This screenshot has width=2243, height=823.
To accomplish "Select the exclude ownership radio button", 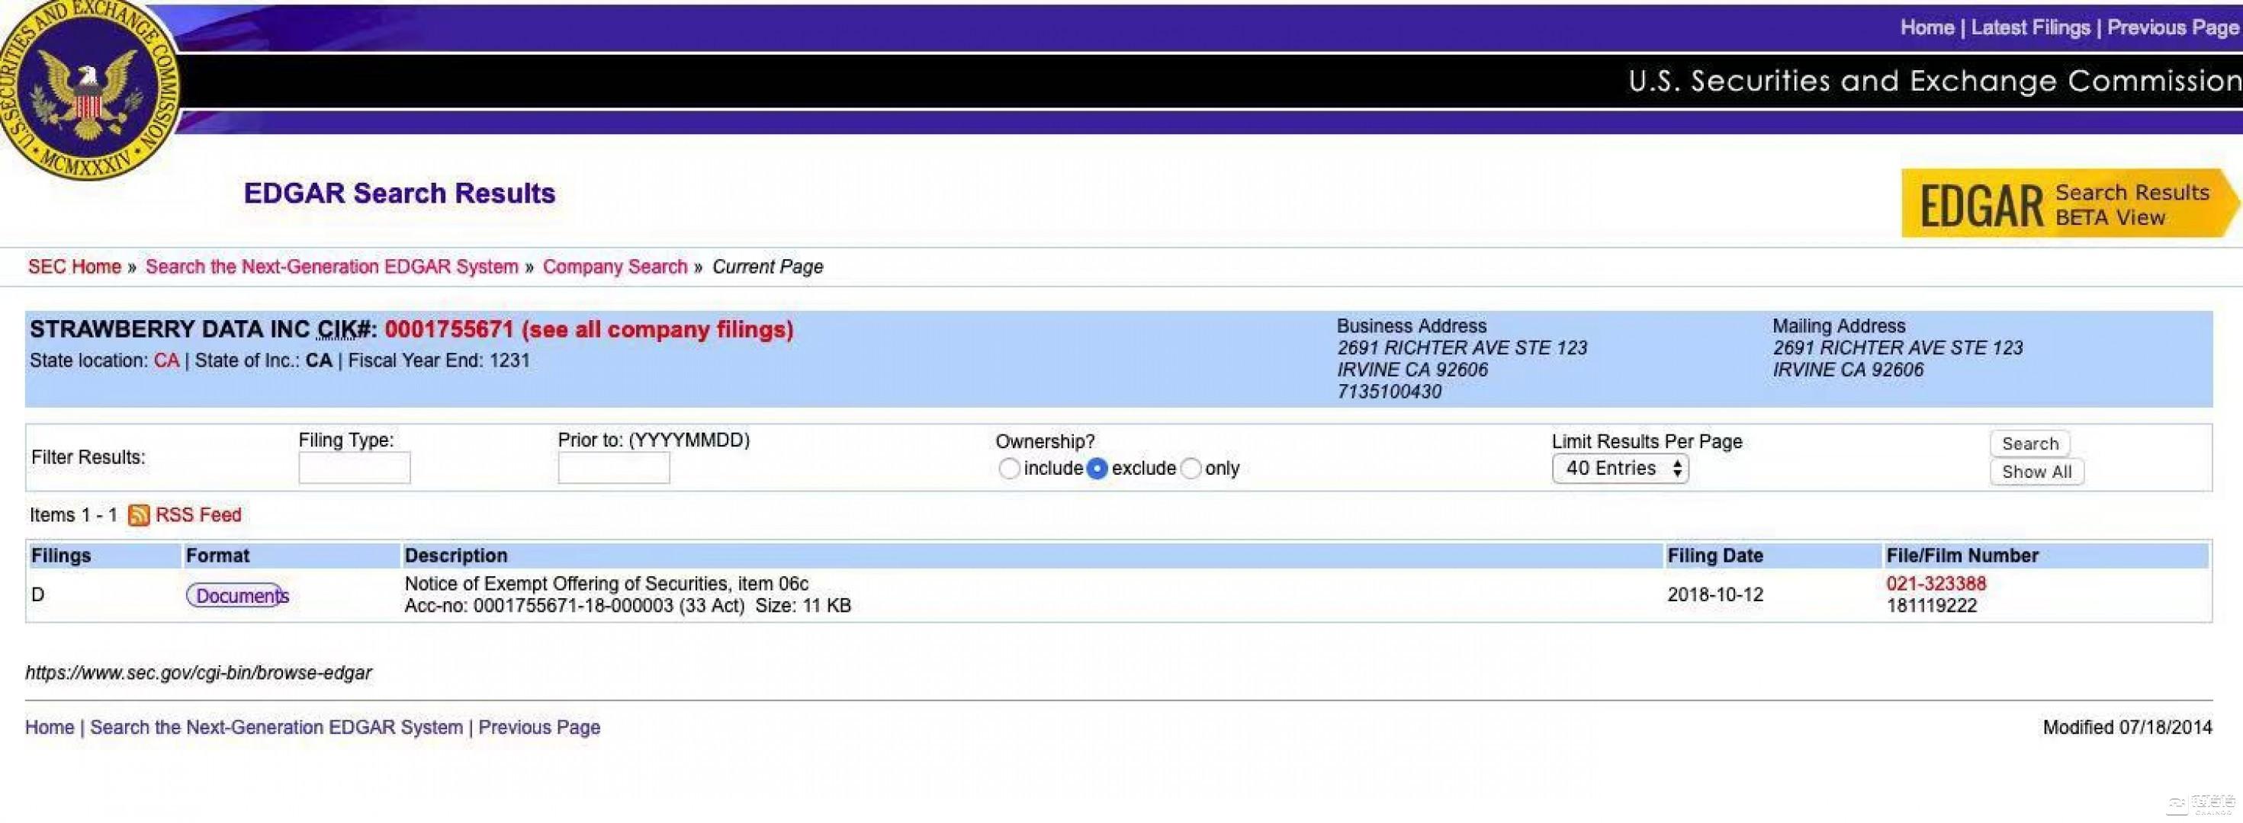I will tap(1097, 469).
